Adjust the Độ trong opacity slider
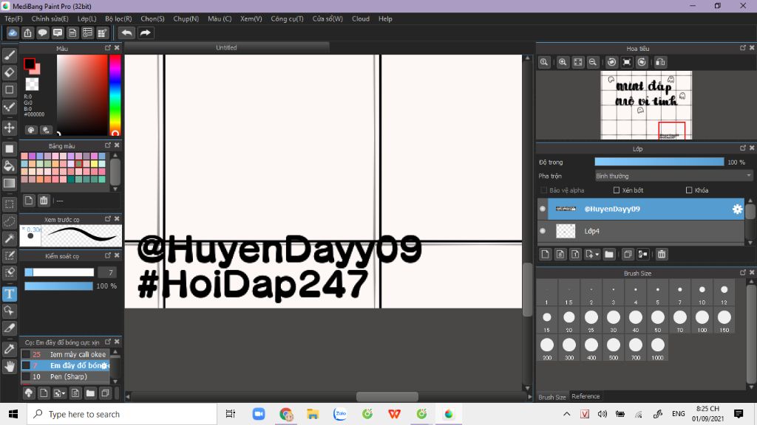The width and height of the screenshot is (757, 425). [659, 162]
